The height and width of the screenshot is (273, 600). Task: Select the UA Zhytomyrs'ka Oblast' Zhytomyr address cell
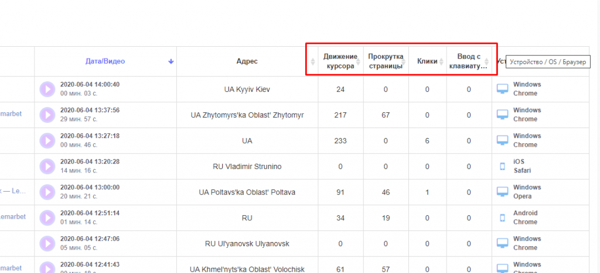[247, 115]
